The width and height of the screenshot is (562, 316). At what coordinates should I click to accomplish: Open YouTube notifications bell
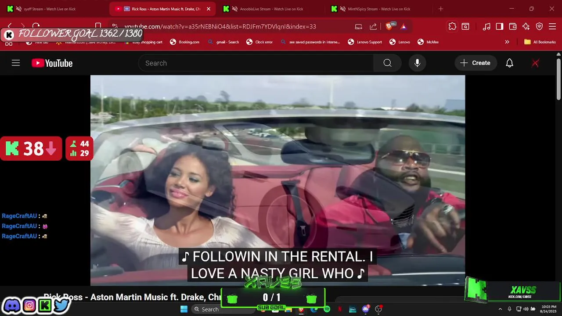click(509, 63)
